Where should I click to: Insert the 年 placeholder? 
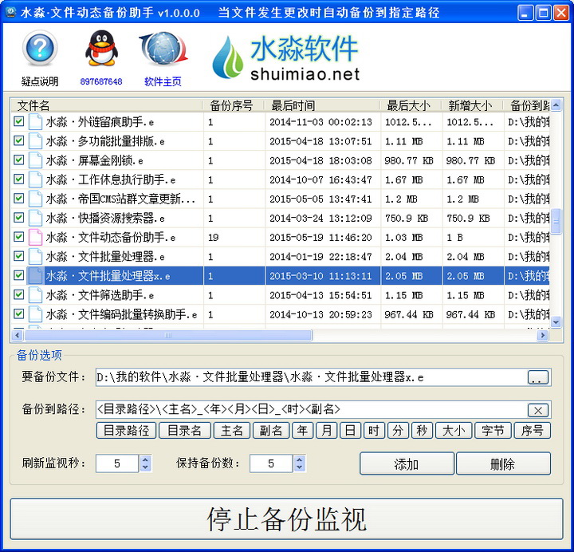click(302, 431)
